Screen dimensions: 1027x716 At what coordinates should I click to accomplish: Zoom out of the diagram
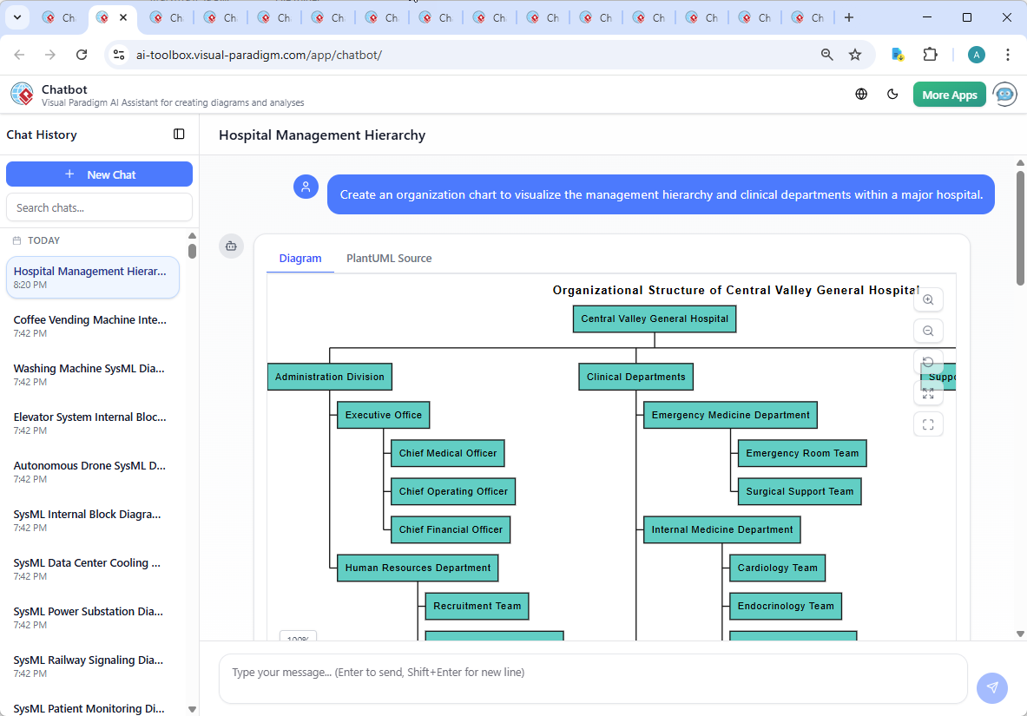click(928, 331)
